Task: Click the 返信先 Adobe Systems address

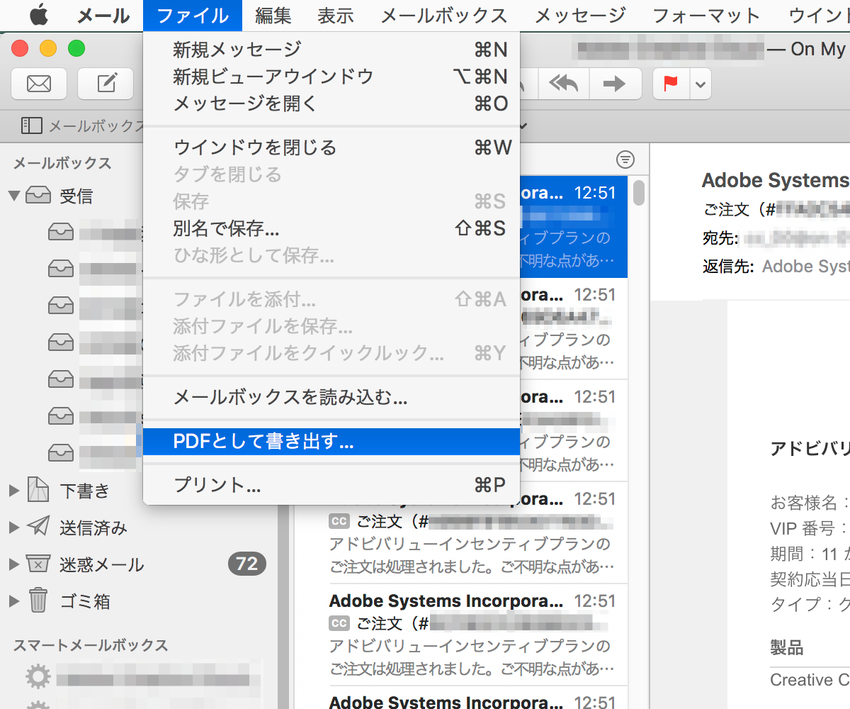Action: click(x=806, y=267)
